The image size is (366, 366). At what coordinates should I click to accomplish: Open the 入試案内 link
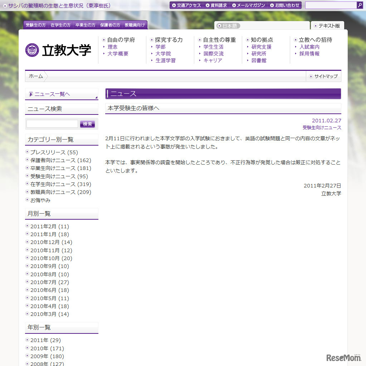pos(309,47)
